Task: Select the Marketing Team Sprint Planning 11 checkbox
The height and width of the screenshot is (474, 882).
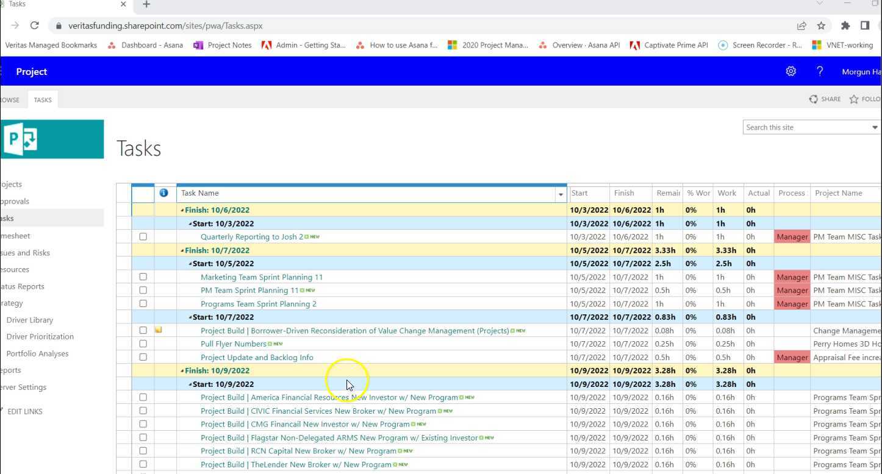Action: [143, 277]
